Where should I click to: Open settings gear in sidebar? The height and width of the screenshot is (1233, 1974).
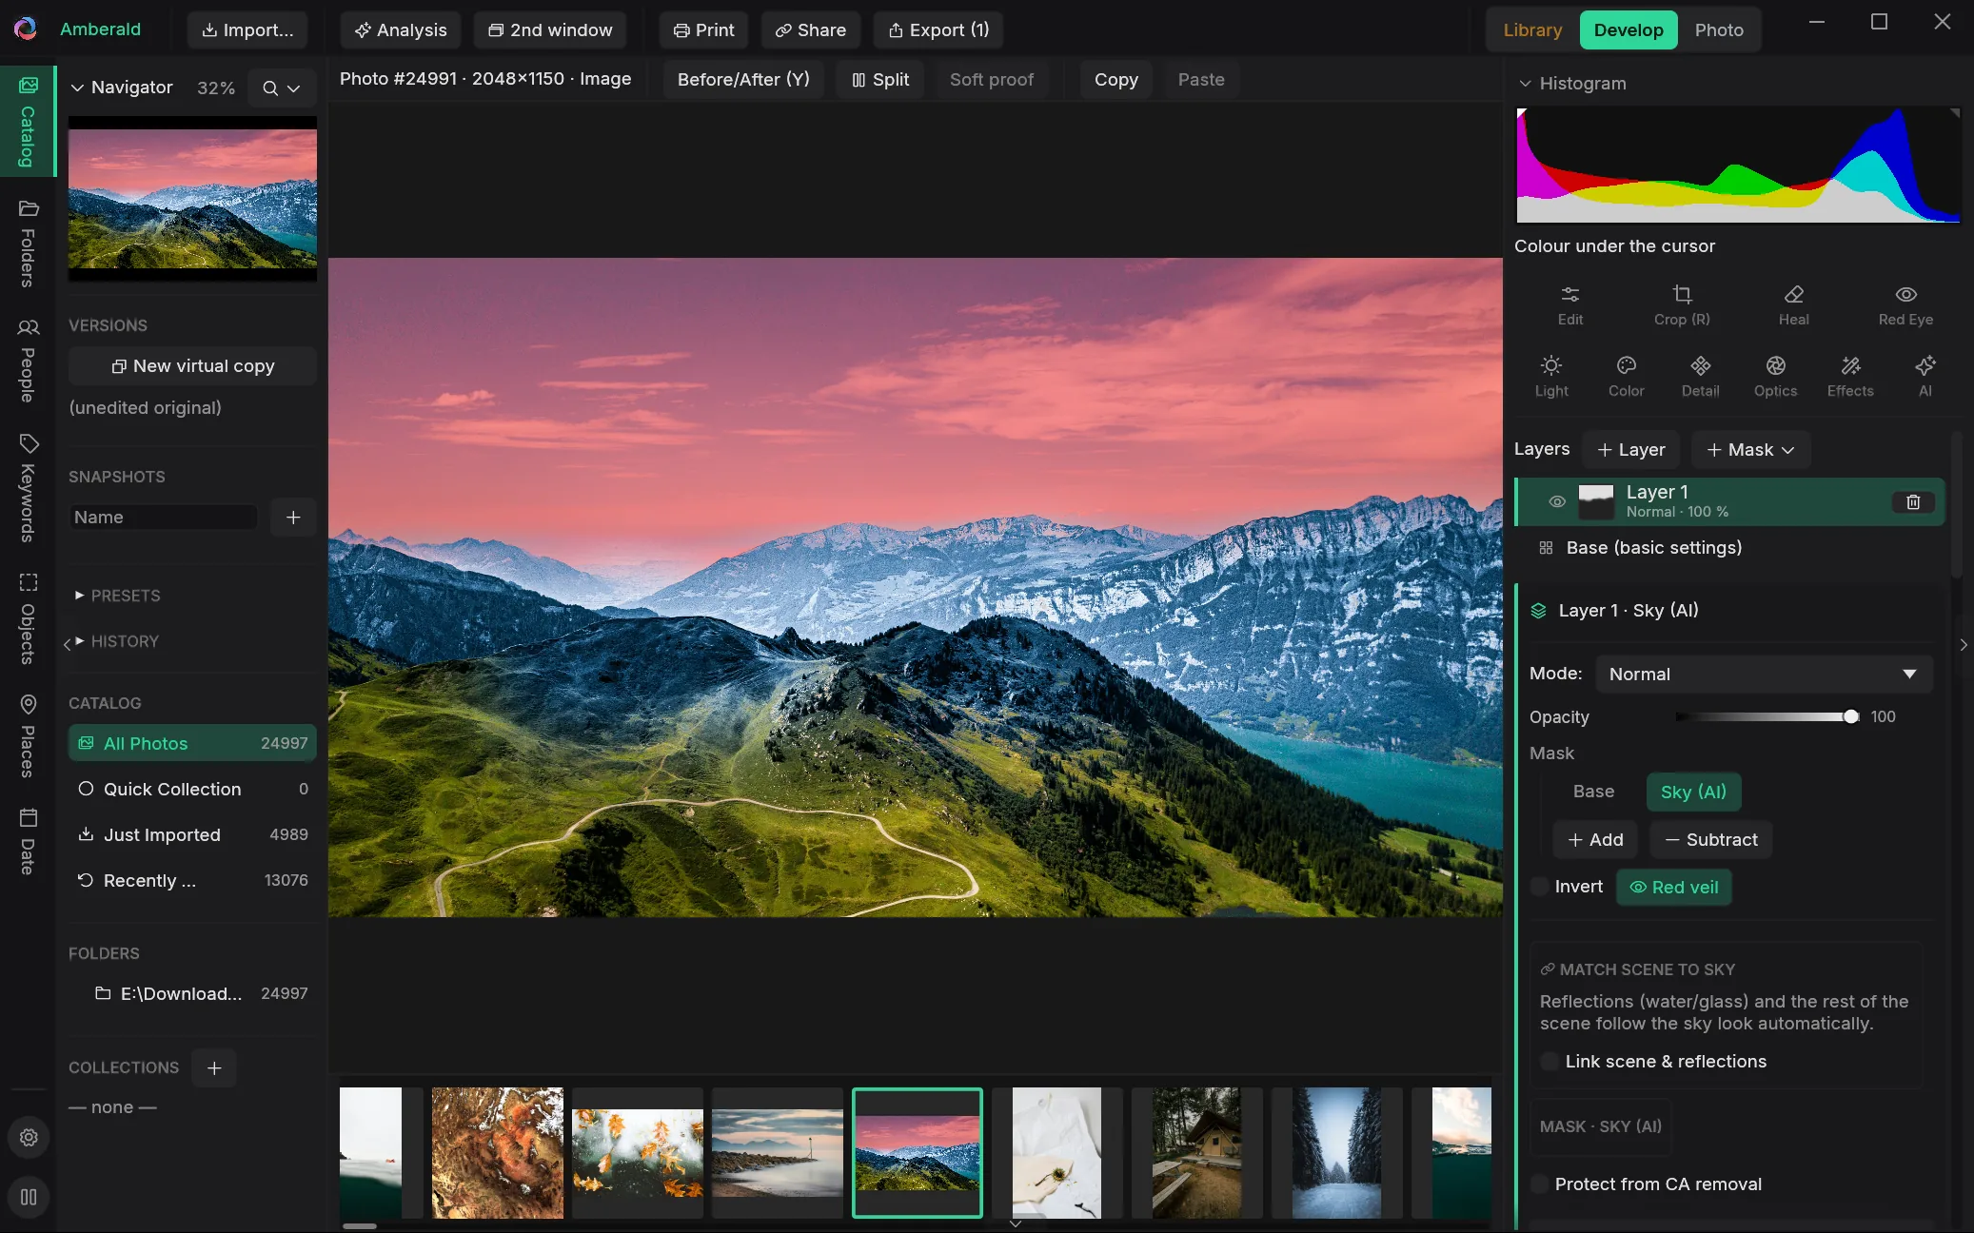pos(29,1137)
